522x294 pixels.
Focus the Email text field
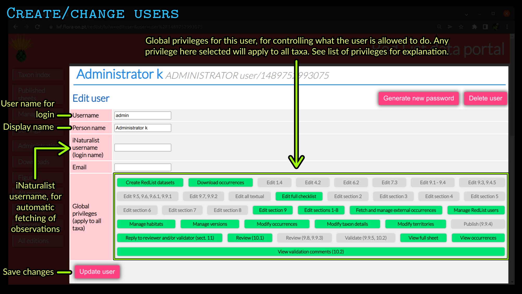pyautogui.click(x=143, y=167)
